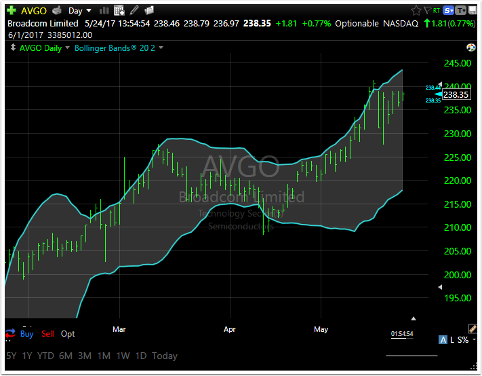The height and width of the screenshot is (376, 482).
Task: Click the May date axis label
Action: click(321, 330)
